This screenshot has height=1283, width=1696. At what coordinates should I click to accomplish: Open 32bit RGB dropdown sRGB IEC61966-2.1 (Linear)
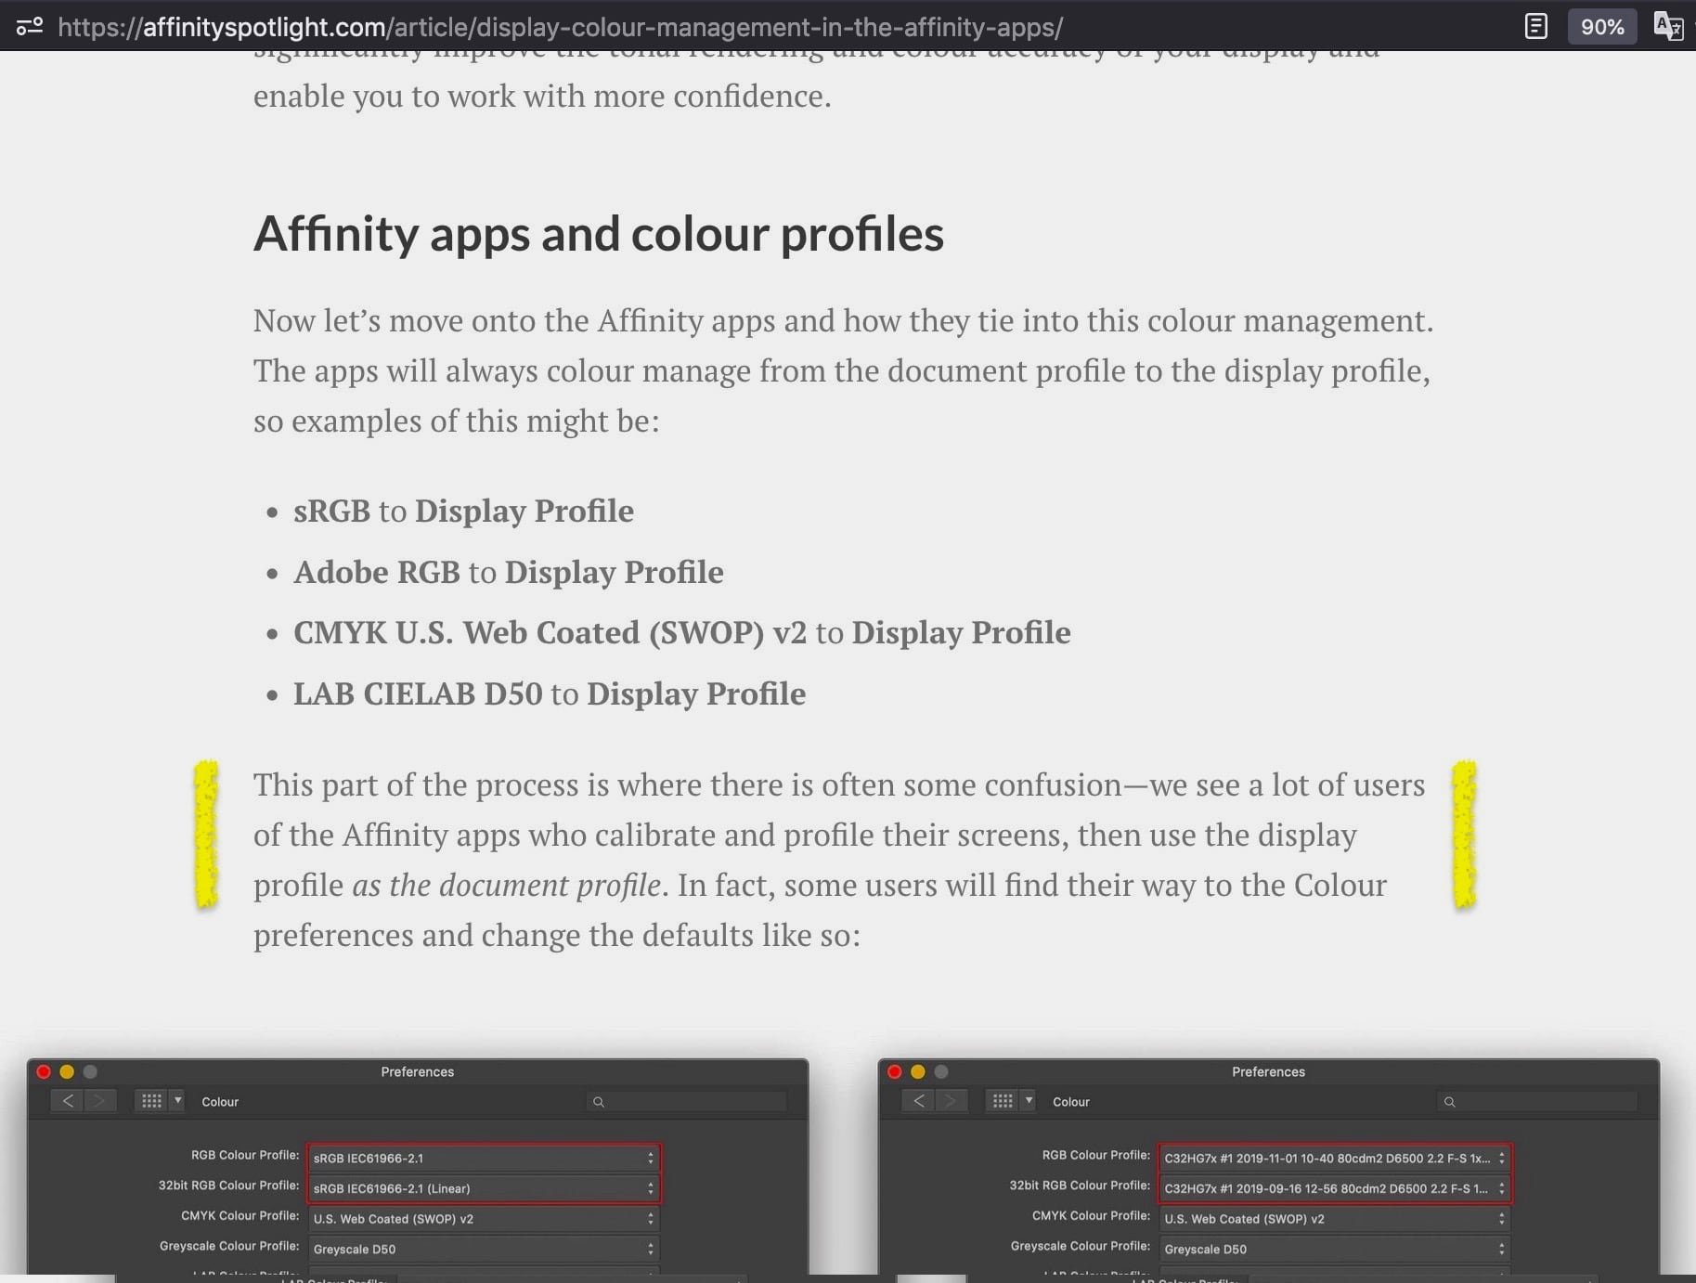point(484,1188)
